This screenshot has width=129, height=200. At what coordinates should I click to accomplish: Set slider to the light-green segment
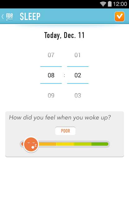83,144
